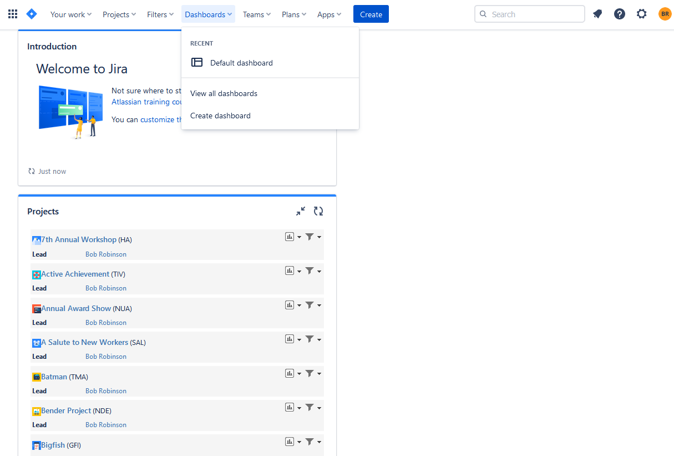
Task: Open filter funnel icon for Active Achievement
Action: [x=310, y=270]
